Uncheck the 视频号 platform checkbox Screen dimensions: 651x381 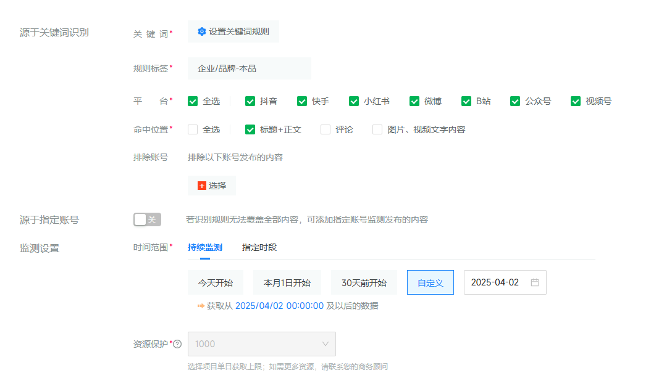click(576, 101)
